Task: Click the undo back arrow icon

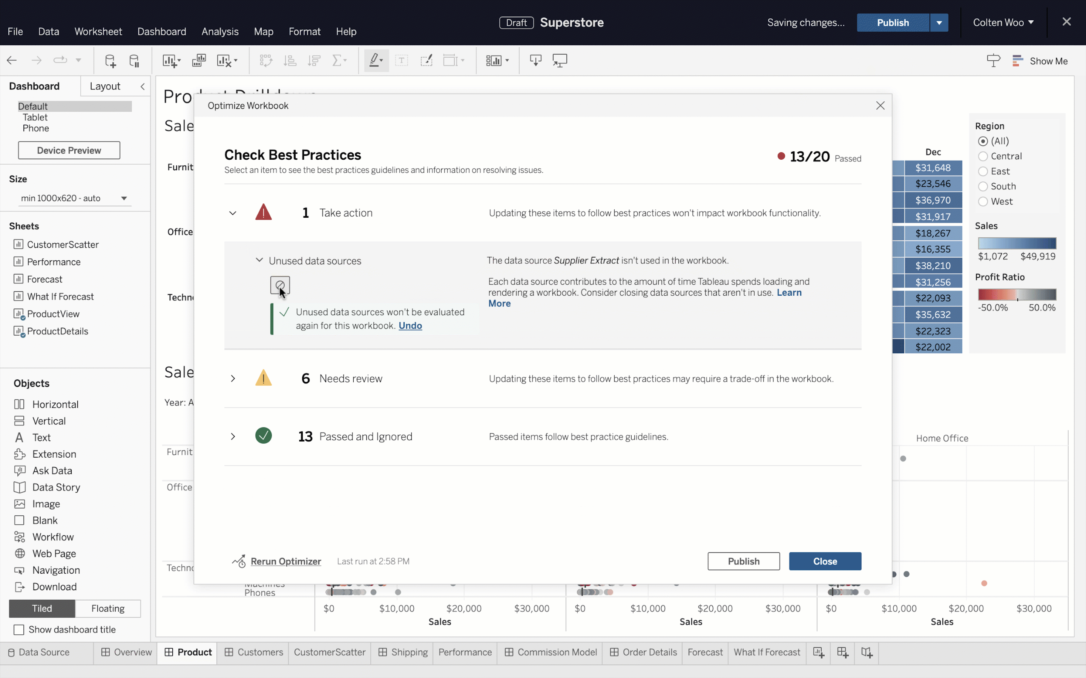Action: (x=12, y=60)
